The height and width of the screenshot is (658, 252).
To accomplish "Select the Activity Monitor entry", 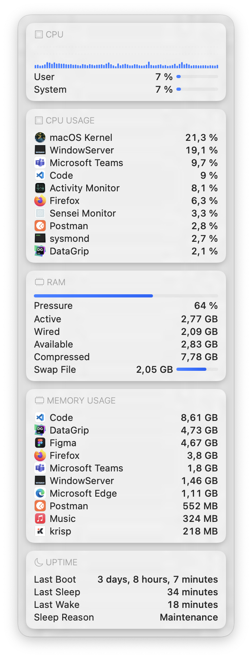I will pyautogui.click(x=84, y=188).
